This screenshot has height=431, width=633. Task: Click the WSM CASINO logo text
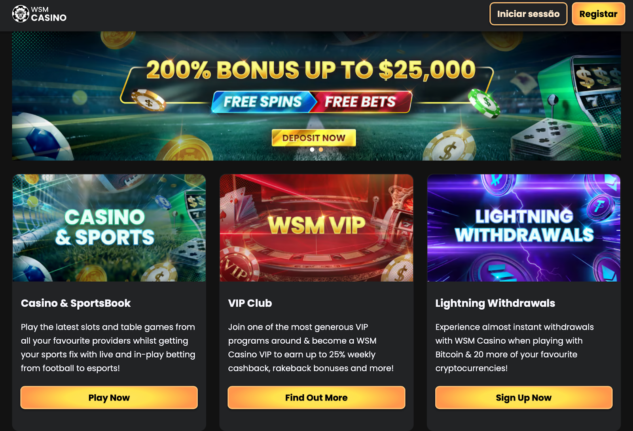click(x=49, y=14)
